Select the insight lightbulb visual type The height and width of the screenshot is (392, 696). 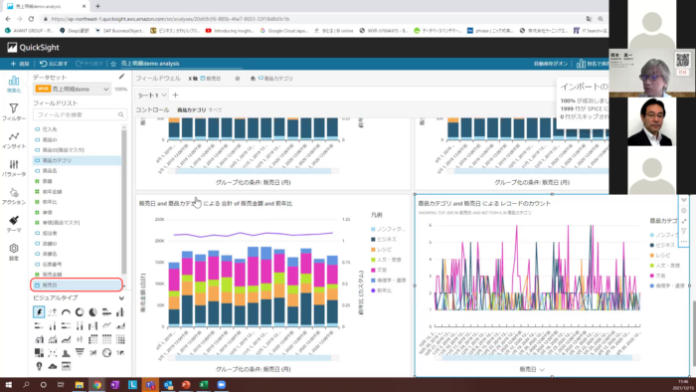click(39, 366)
